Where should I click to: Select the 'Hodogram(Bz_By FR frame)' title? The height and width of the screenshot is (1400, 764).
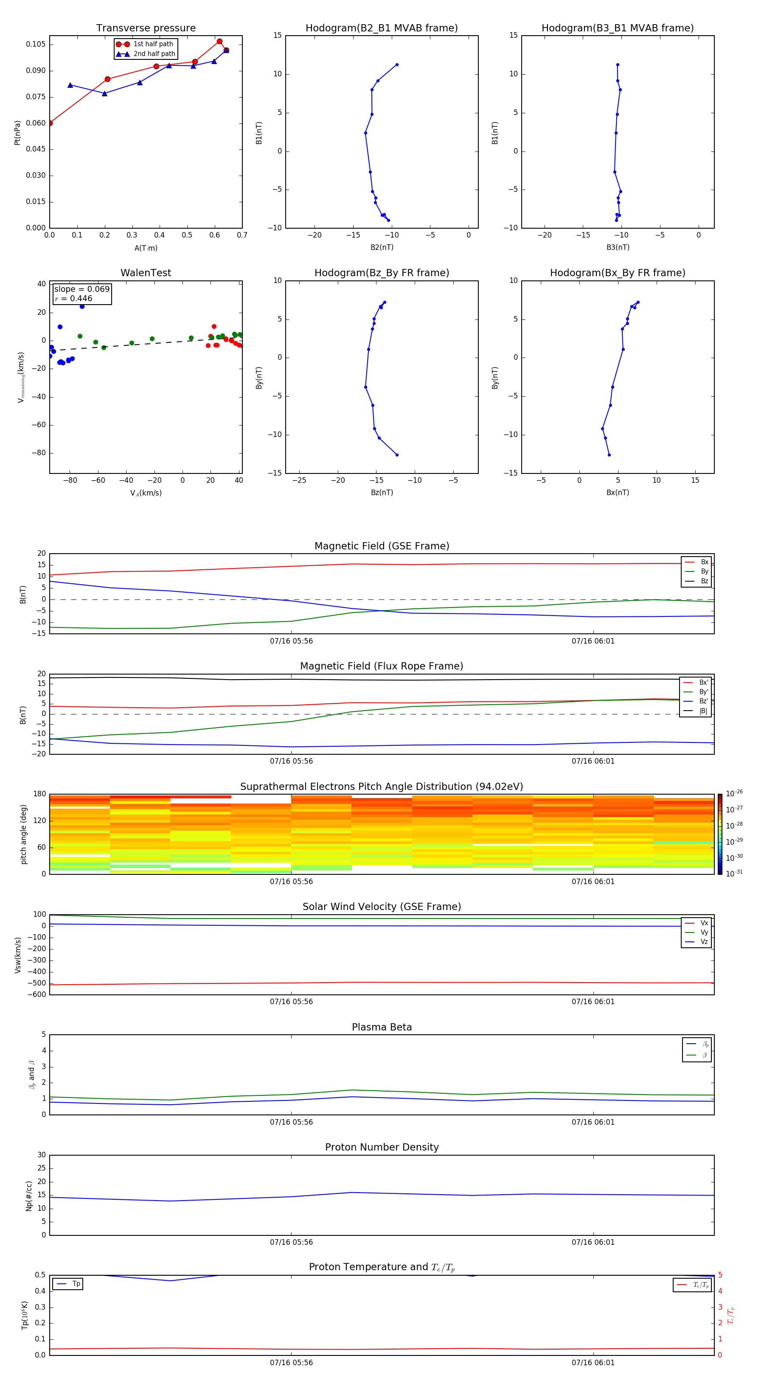click(x=382, y=273)
